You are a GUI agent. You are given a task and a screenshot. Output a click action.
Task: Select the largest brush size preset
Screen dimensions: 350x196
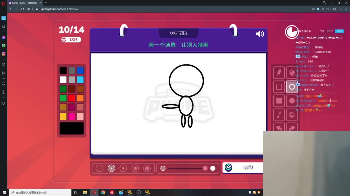point(147,168)
